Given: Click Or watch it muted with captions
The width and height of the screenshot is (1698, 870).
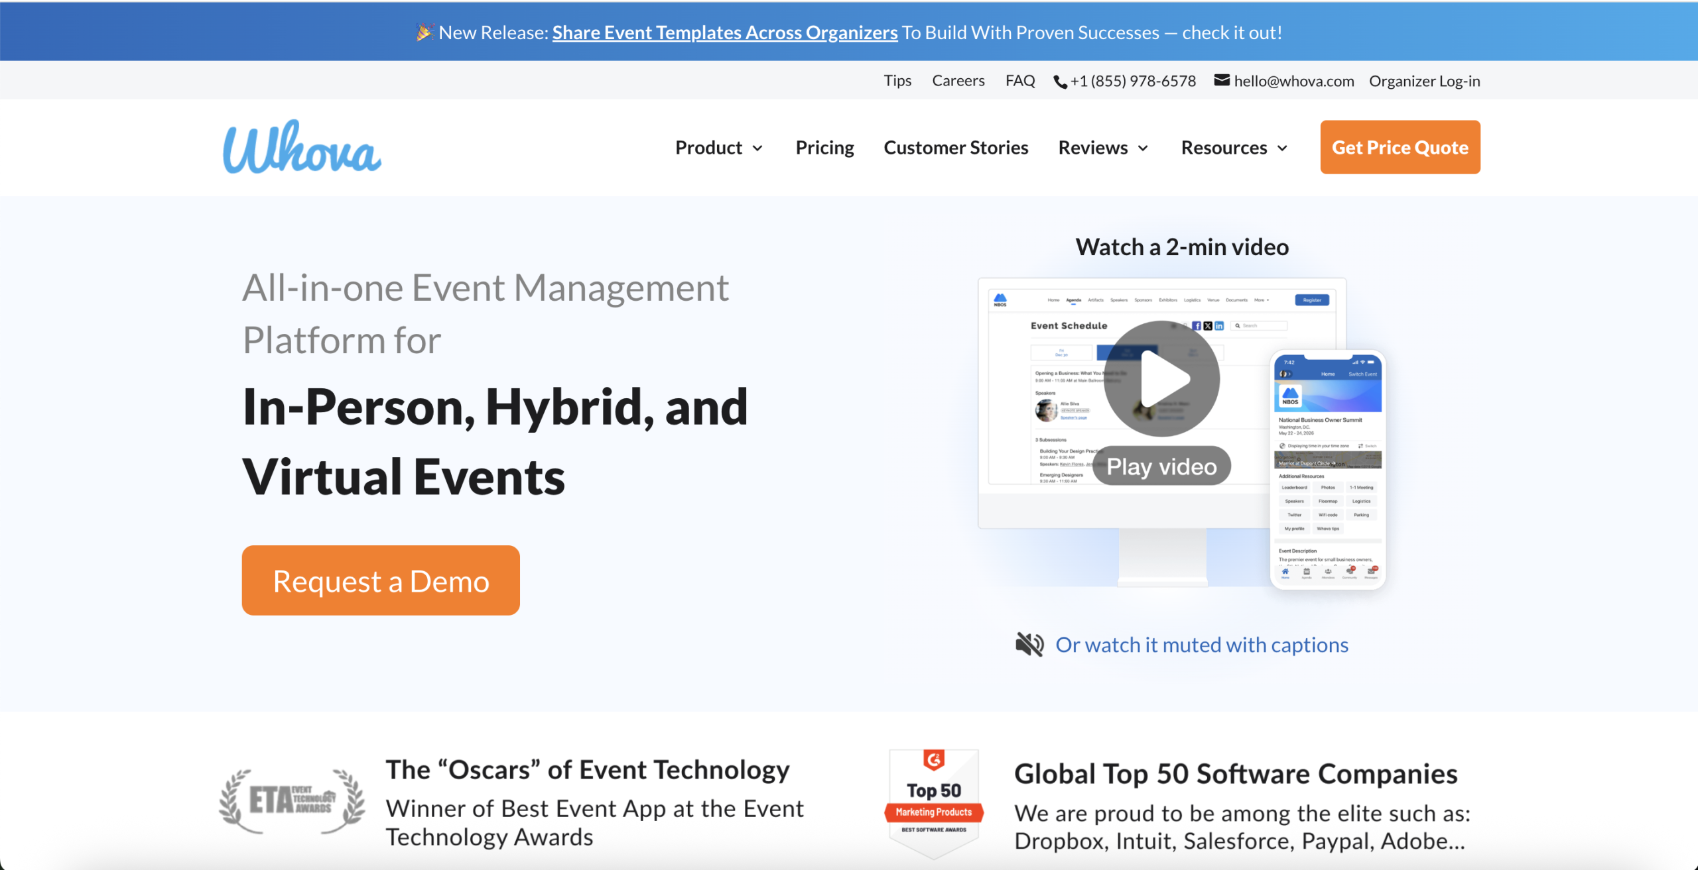Looking at the screenshot, I should tap(1201, 644).
